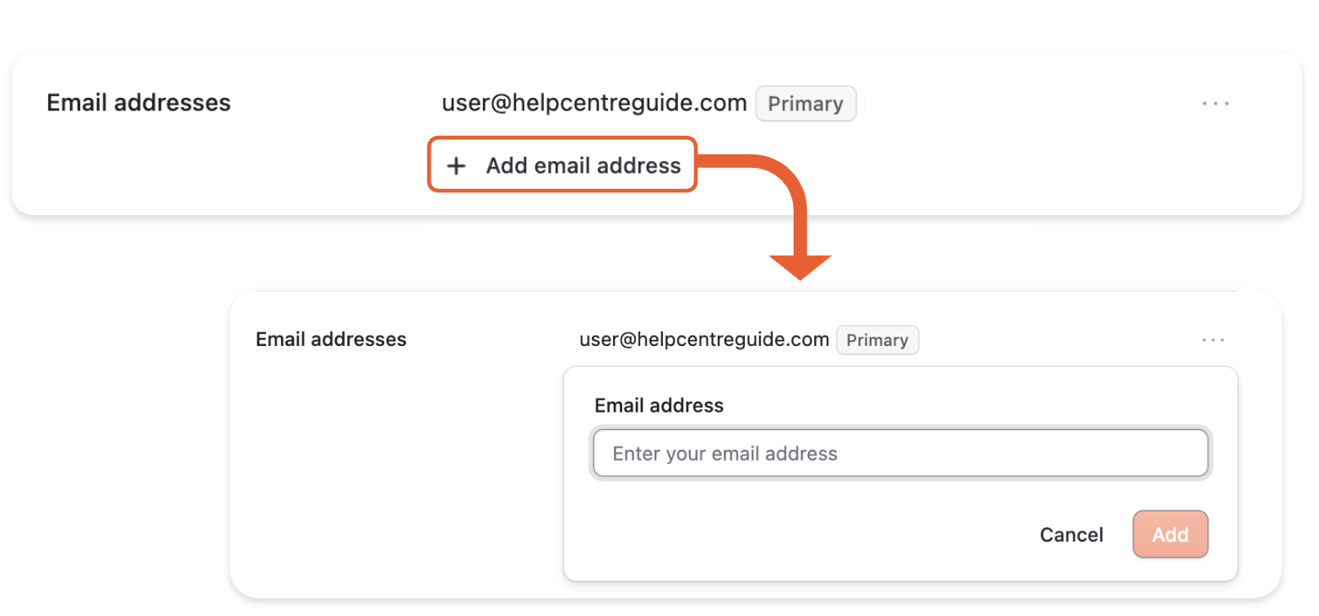Focus the Enter your email address field

[900, 454]
